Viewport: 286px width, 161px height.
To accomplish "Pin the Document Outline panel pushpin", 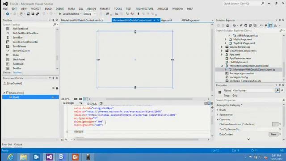I will [53, 78].
